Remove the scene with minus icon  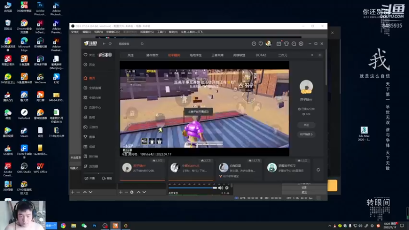pos(78,192)
